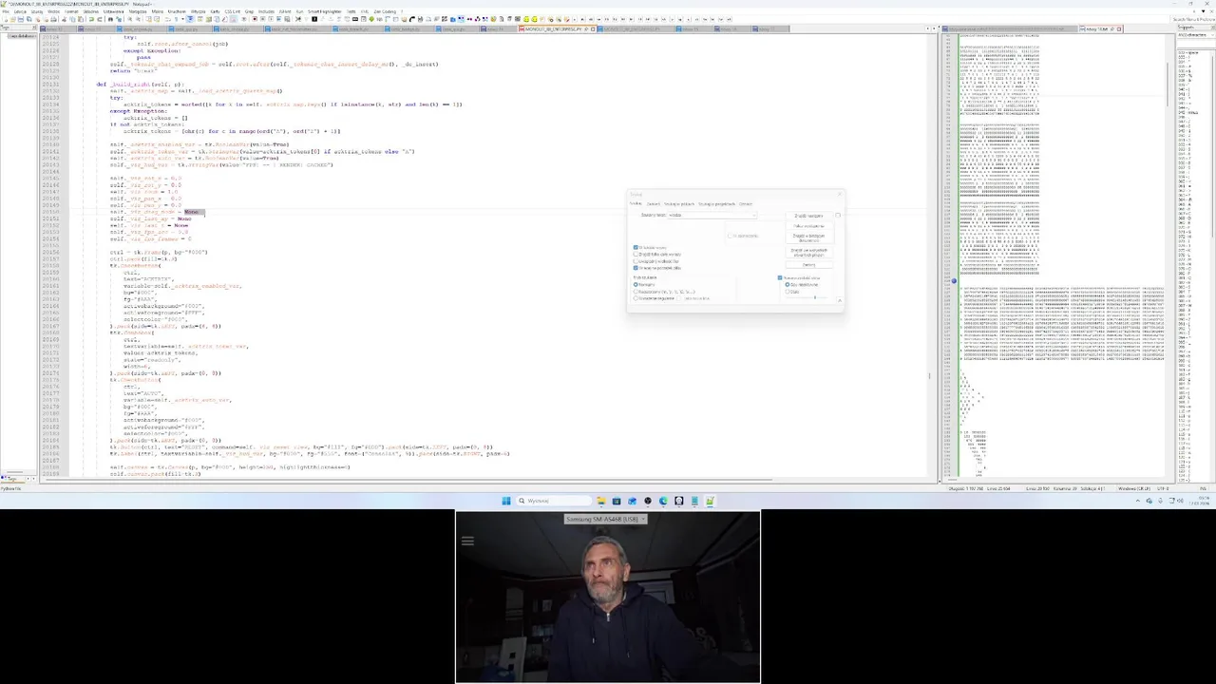Click the Zoom In toolbar icon
The image size is (1216, 684).
pos(129,19)
